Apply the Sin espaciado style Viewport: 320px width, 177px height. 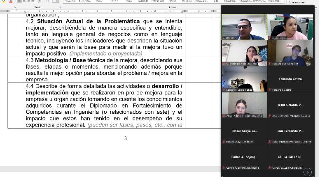pyautogui.click(x=85, y=1)
